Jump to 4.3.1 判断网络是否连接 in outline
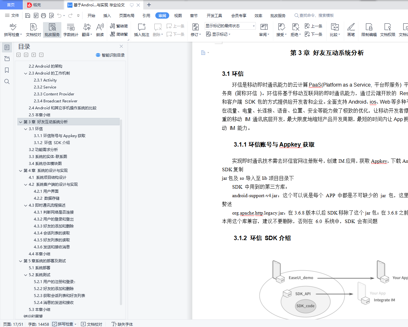The image size is (408, 327). pyautogui.click(x=54, y=212)
